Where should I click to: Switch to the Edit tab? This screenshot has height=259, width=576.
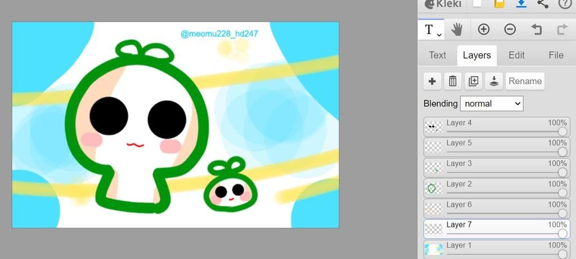[x=516, y=55]
